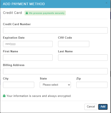Select the CVV Code input box
This screenshot has height=113, width=111.
click(x=74, y=44)
